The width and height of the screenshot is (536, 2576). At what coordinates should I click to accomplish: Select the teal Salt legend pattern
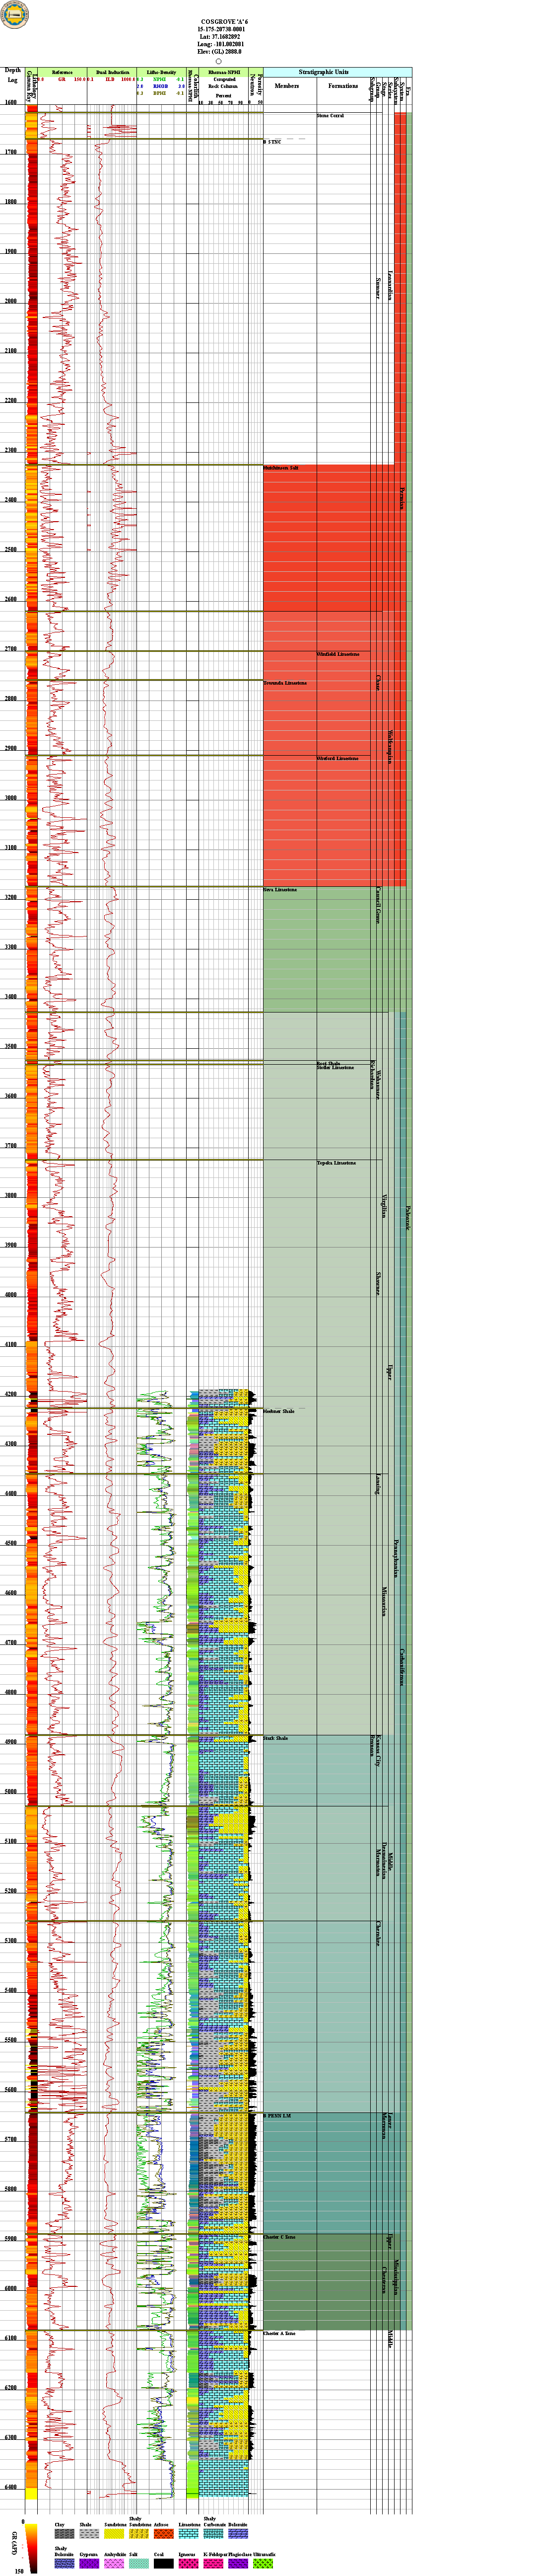(x=139, y=2563)
